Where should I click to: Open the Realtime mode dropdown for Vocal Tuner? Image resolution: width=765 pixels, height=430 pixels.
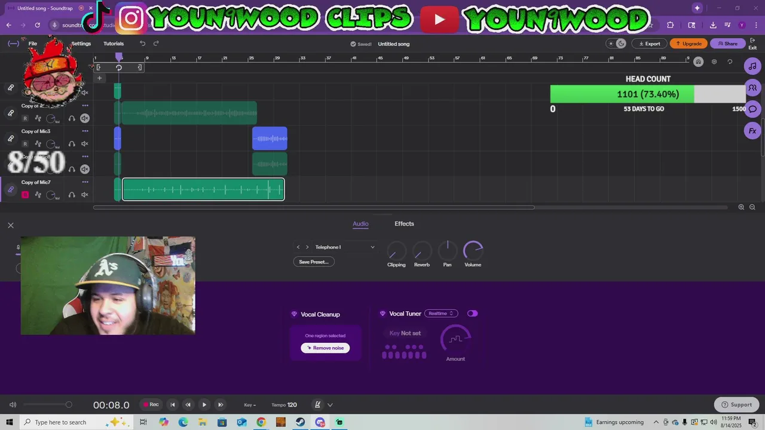click(x=441, y=314)
